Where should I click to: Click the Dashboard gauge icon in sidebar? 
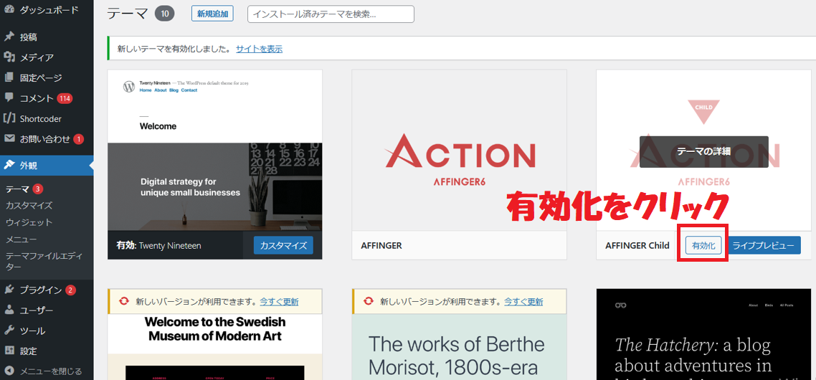coord(9,9)
